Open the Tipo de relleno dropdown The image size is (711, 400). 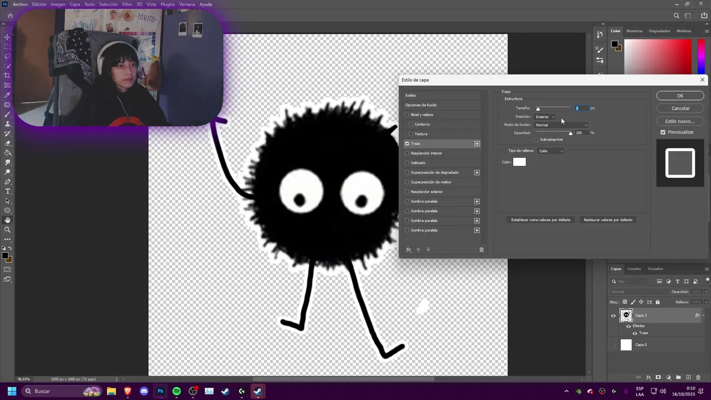click(x=551, y=151)
